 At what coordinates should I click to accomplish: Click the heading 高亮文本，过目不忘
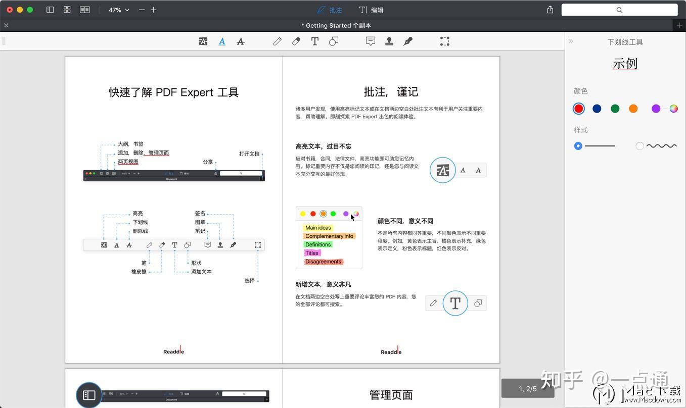pyautogui.click(x=324, y=146)
